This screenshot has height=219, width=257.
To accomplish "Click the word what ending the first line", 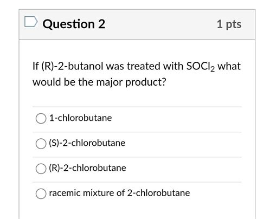I will click(x=229, y=66).
